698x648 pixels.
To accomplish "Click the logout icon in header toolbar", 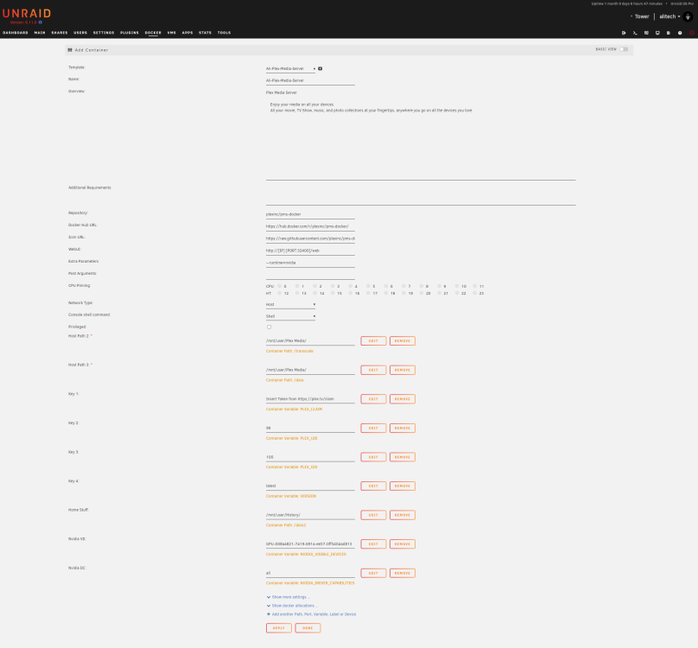I will click(624, 33).
